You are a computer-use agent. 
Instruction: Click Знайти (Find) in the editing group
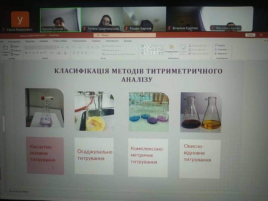click(x=221, y=46)
